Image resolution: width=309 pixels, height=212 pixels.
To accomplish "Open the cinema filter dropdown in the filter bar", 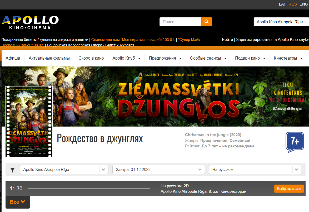I will click(64, 170).
